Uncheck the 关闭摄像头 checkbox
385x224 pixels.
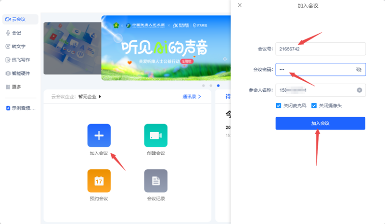314,106
